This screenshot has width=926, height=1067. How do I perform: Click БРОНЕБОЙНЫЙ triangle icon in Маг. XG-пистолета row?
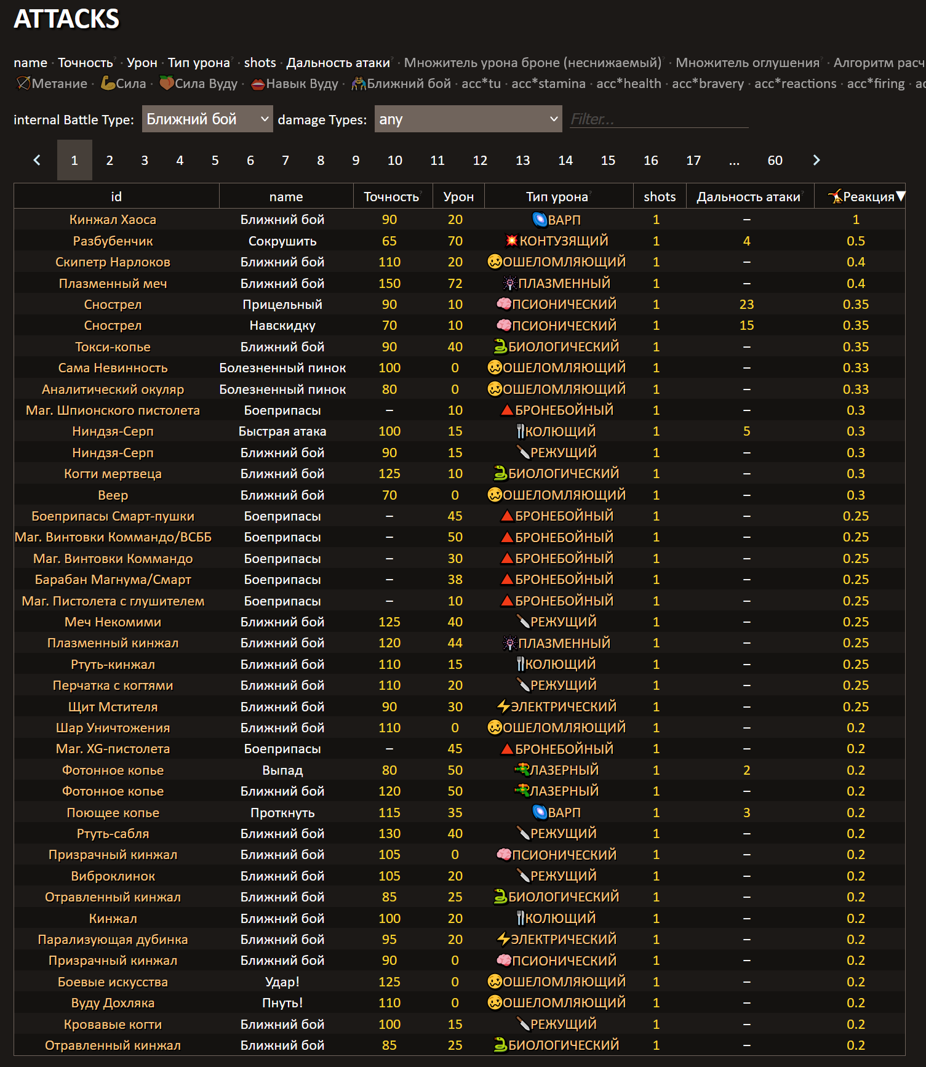507,749
